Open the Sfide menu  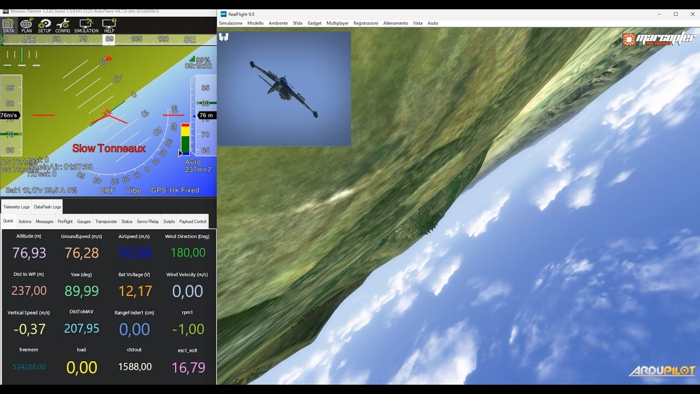[x=297, y=23]
